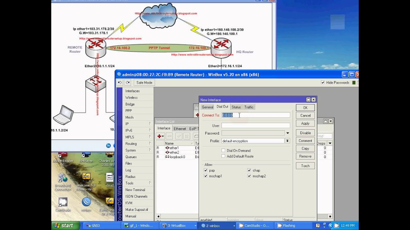This screenshot has width=410, height=230.
Task: Click the previous frame button in picture viewer
Action: [x=108, y=146]
